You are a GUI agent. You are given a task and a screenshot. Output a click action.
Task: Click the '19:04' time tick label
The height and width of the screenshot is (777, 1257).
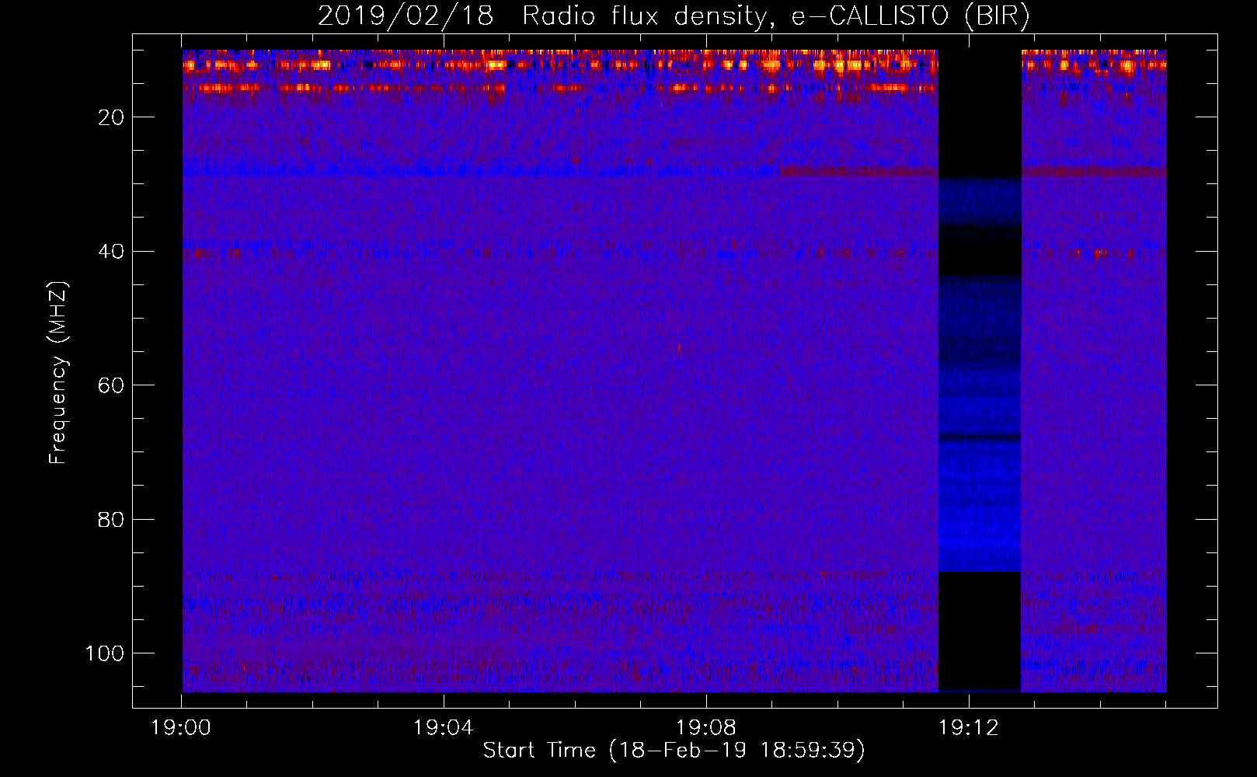444,728
